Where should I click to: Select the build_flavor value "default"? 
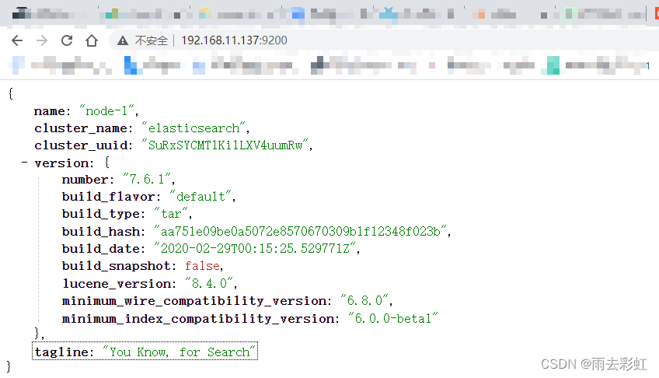point(200,197)
